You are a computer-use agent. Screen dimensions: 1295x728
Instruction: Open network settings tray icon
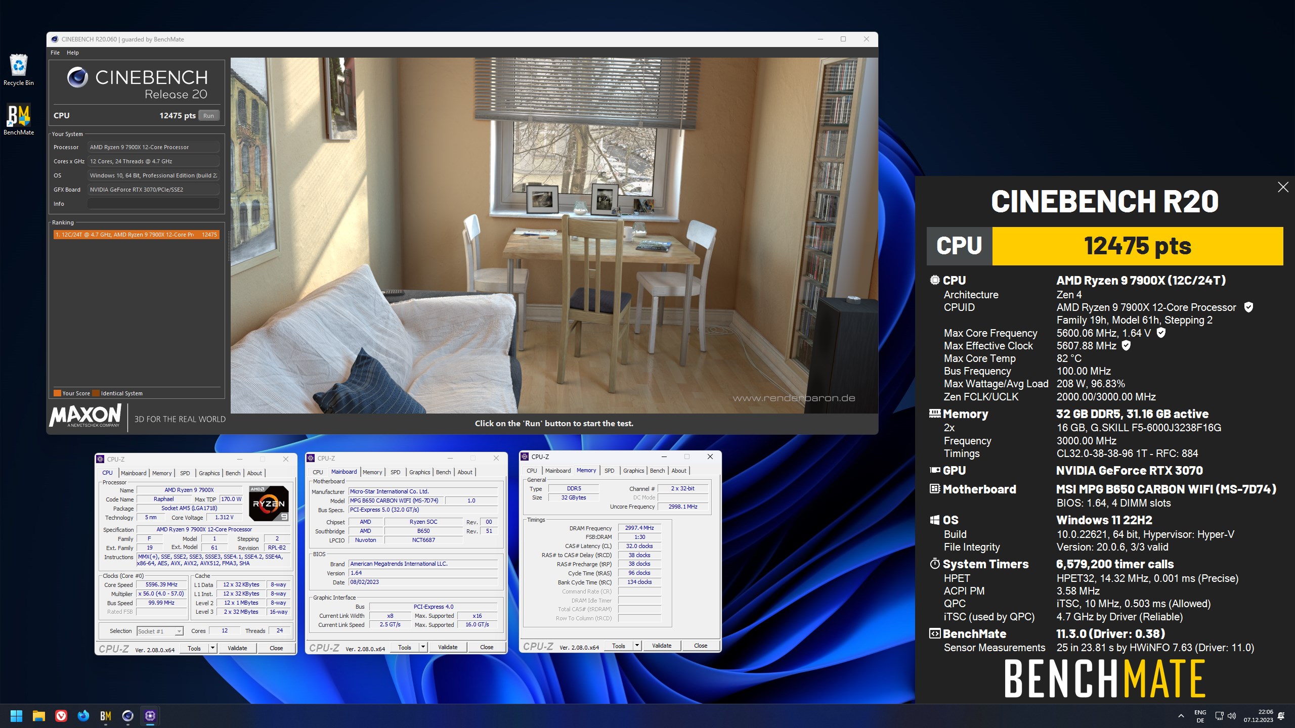(1219, 716)
